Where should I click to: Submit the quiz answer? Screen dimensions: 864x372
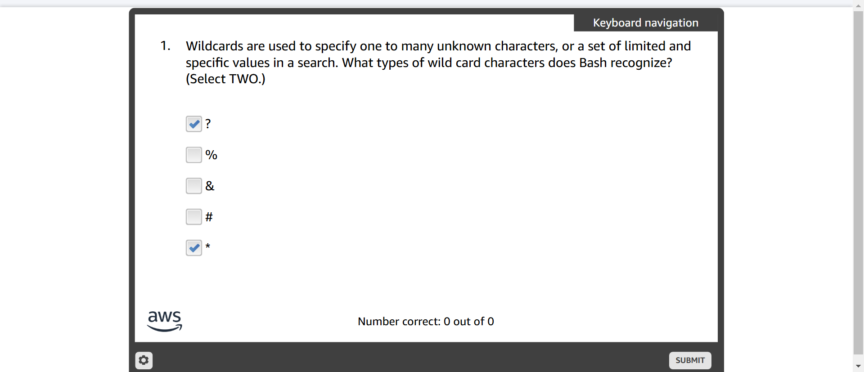[690, 360]
